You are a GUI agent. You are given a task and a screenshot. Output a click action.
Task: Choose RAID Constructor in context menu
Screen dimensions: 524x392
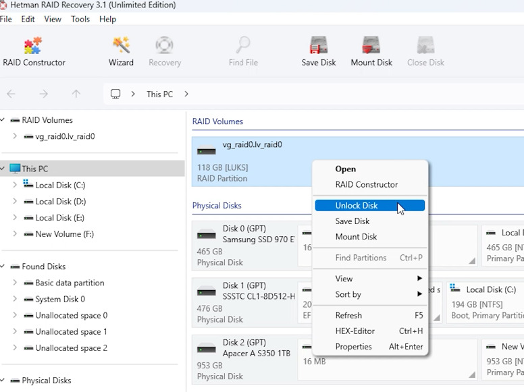pyautogui.click(x=370, y=185)
